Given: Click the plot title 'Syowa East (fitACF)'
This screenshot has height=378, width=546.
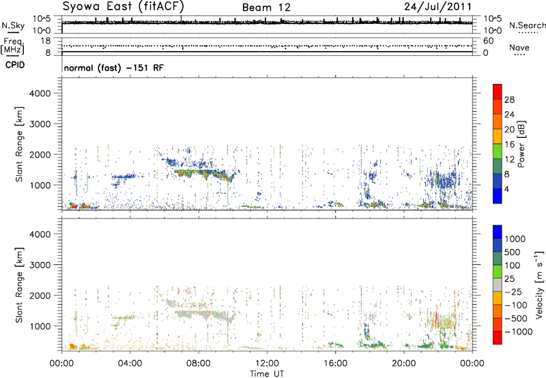Looking at the screenshot, I should [x=124, y=7].
